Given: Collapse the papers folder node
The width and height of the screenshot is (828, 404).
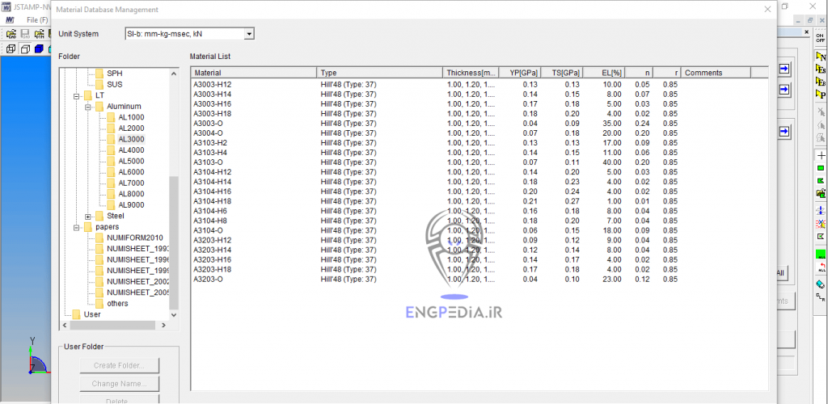Looking at the screenshot, I should coord(76,228).
